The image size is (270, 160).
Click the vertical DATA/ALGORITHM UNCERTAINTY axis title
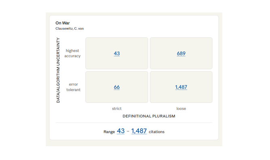pyautogui.click(x=58, y=70)
